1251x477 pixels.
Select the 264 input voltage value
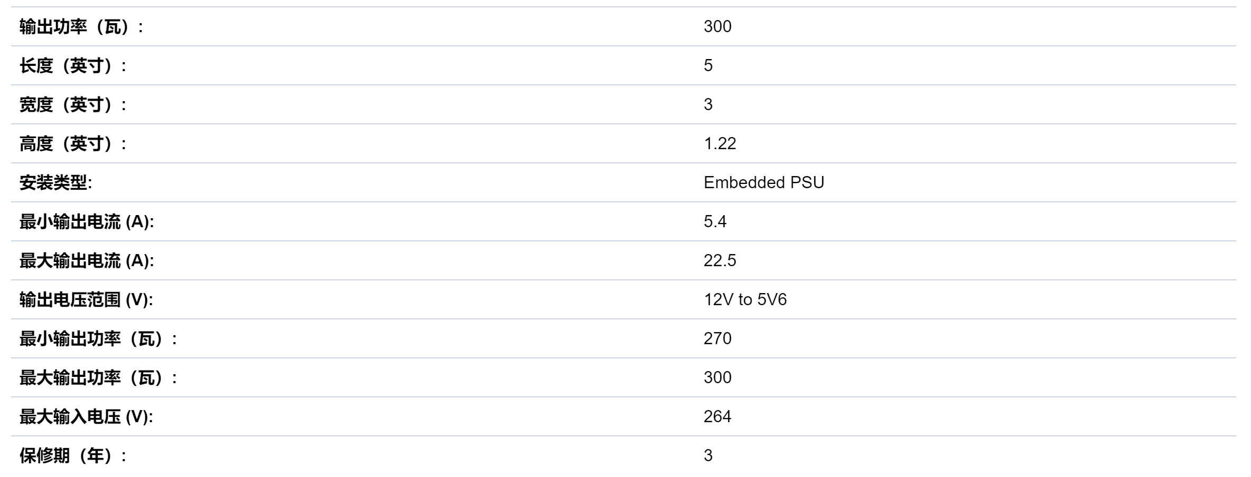tap(717, 416)
